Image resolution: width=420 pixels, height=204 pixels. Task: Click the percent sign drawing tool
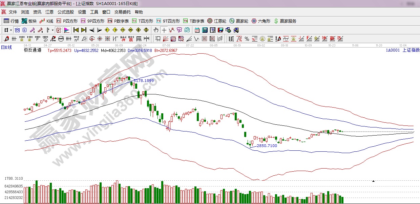point(247,39)
